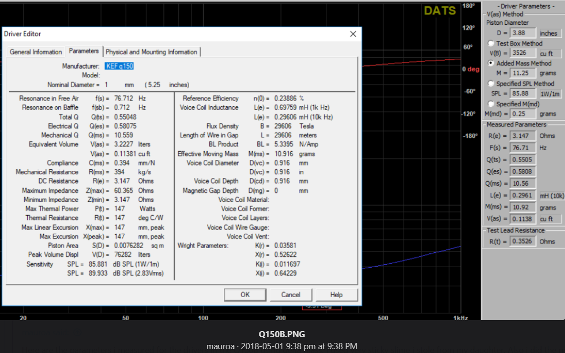
Task: Click the measured L(e) field showing 0.2961
Action: [522, 195]
